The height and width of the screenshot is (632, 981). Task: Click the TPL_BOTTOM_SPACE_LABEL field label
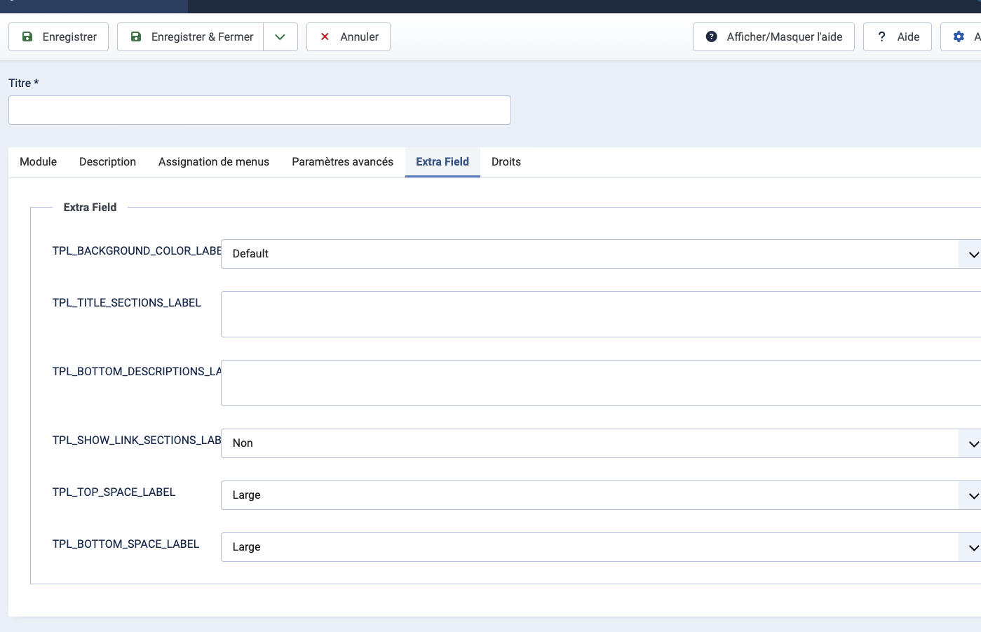tap(126, 544)
